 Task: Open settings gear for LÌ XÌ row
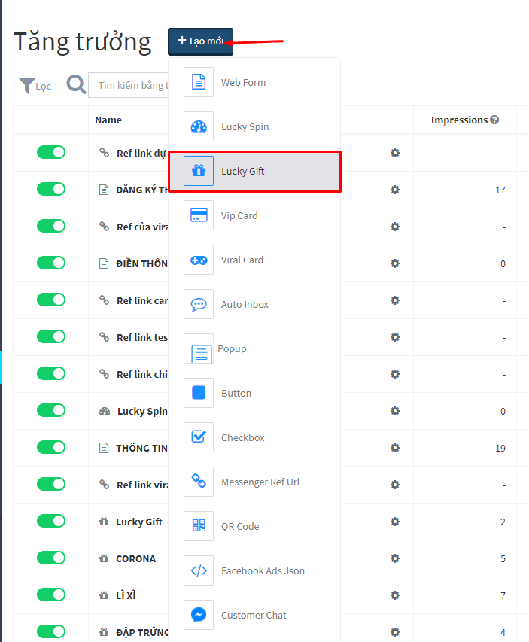point(395,595)
